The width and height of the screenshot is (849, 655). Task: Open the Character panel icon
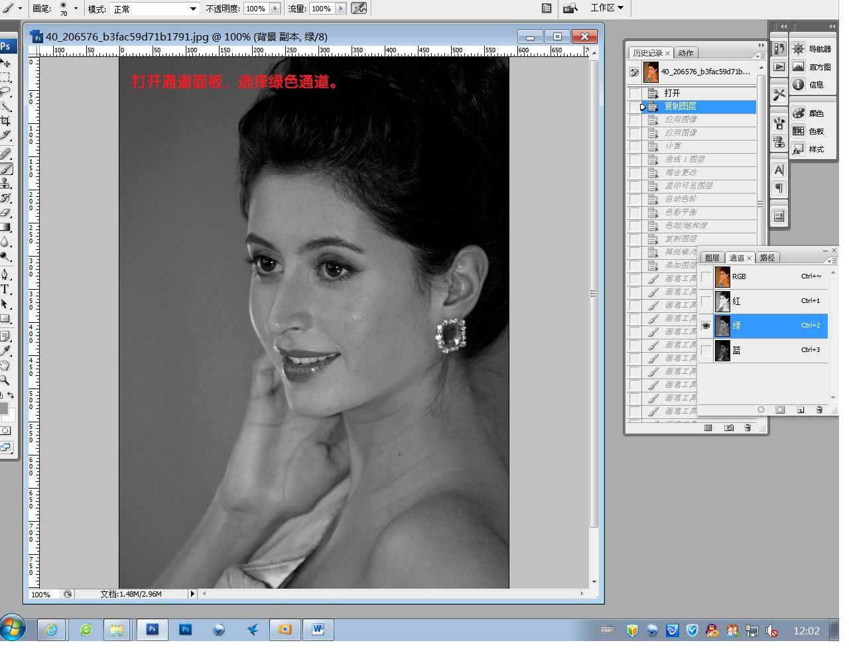[x=779, y=170]
